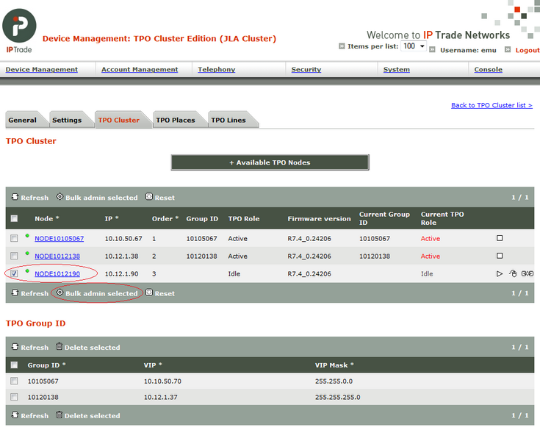The width and height of the screenshot is (540, 427).
Task: Click Logout link
Action: pyautogui.click(x=528, y=50)
